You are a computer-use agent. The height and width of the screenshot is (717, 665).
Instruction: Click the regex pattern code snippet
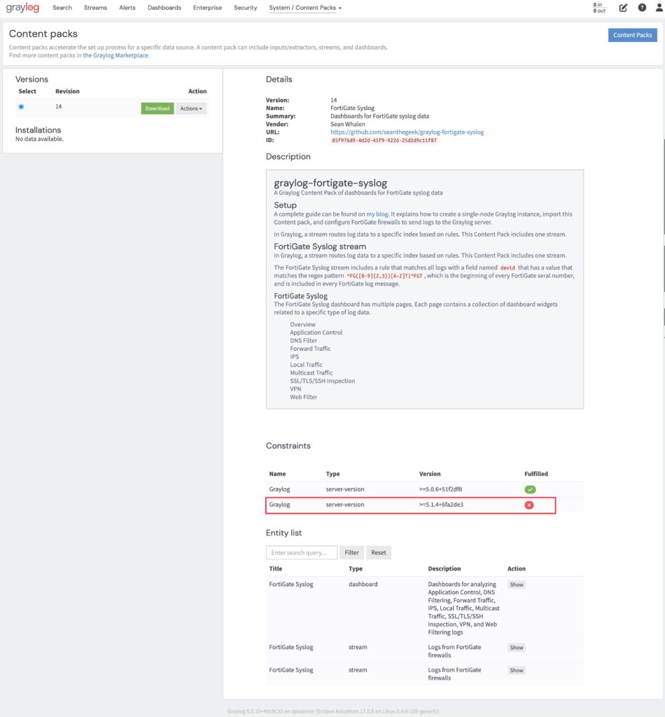pos(384,276)
